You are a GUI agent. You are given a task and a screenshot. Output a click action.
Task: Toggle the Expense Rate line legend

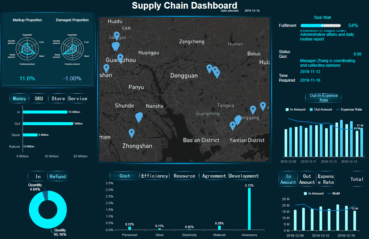coord(349,109)
